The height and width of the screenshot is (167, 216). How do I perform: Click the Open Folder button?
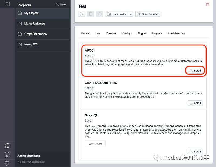point(117,14)
